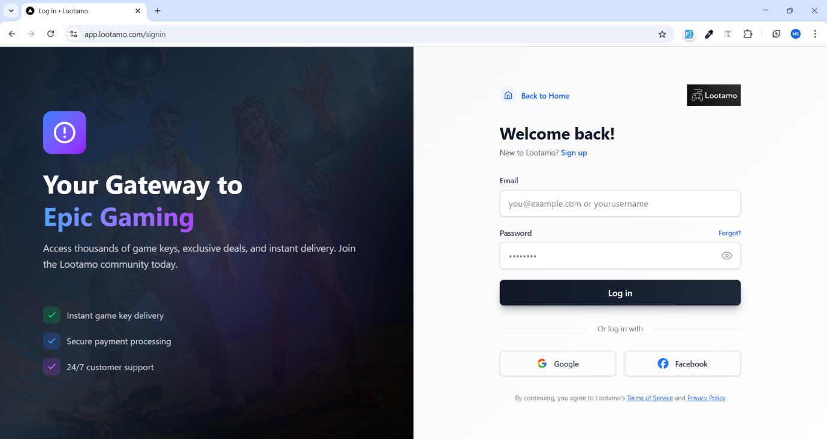The height and width of the screenshot is (439, 827).
Task: Open the Chrome extensions puzzle icon
Action: coord(747,34)
